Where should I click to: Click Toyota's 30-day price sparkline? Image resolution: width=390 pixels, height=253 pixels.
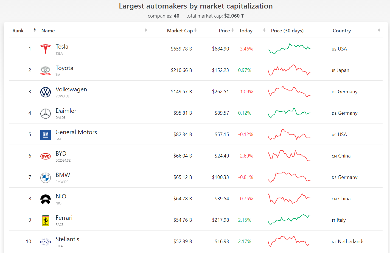289,70
